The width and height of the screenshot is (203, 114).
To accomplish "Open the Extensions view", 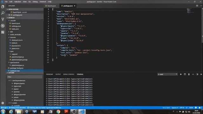I will tap(3, 32).
